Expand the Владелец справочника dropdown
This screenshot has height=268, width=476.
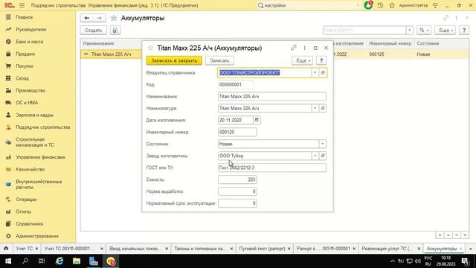(x=315, y=73)
